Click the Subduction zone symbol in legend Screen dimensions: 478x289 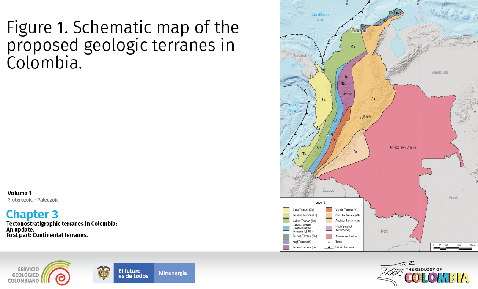click(329, 247)
